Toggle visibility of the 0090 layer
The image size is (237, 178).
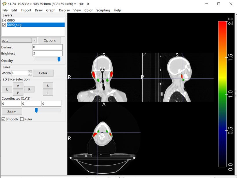(4, 20)
